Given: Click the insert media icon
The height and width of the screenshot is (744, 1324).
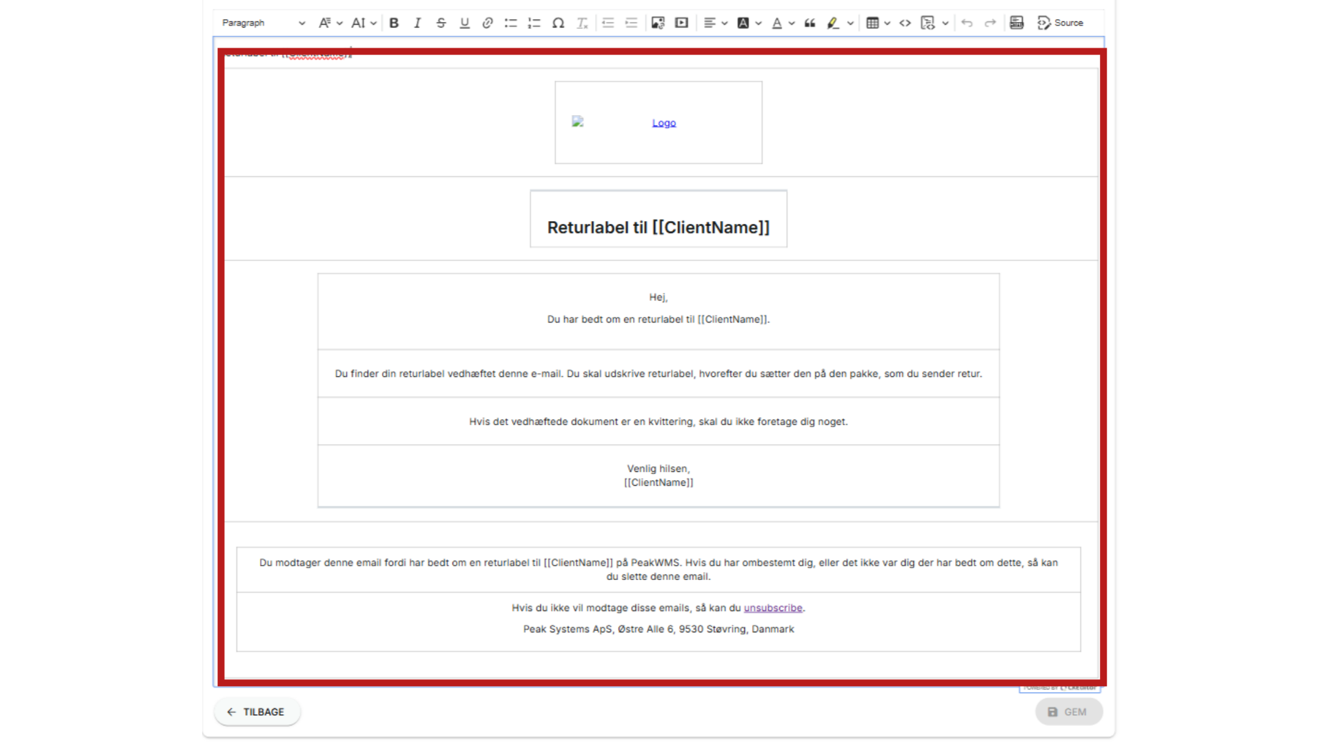Looking at the screenshot, I should point(681,23).
